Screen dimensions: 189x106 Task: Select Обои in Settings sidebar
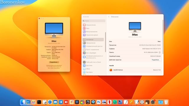[x=93, y=69]
